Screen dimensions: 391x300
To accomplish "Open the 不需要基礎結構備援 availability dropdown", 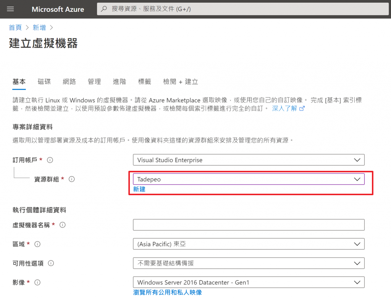I will [x=249, y=263].
